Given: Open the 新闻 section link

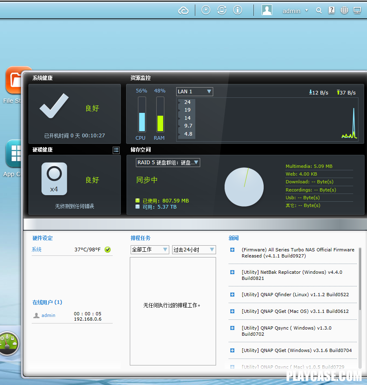Looking at the screenshot, I should 234,238.
